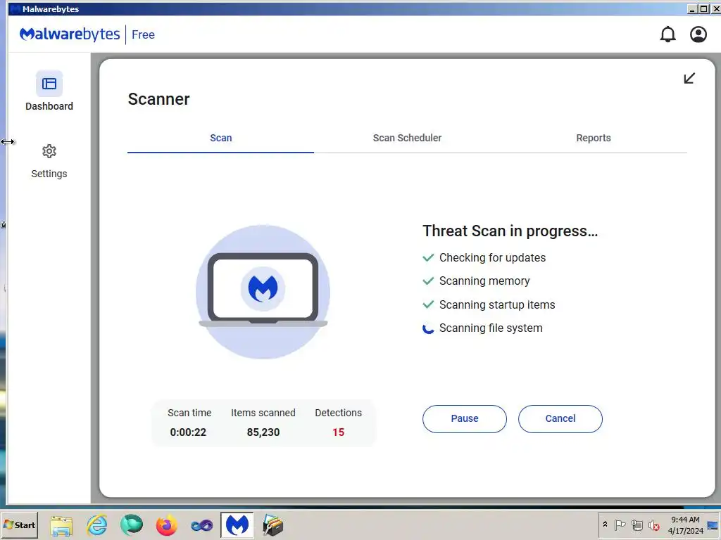Open the notifications bell
The height and width of the screenshot is (540, 721).
pyautogui.click(x=667, y=34)
